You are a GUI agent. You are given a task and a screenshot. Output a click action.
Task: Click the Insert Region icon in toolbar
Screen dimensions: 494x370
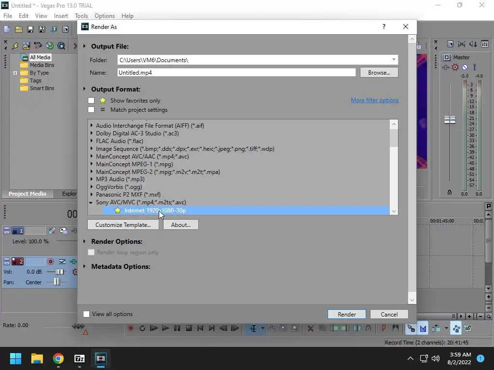click(x=395, y=329)
